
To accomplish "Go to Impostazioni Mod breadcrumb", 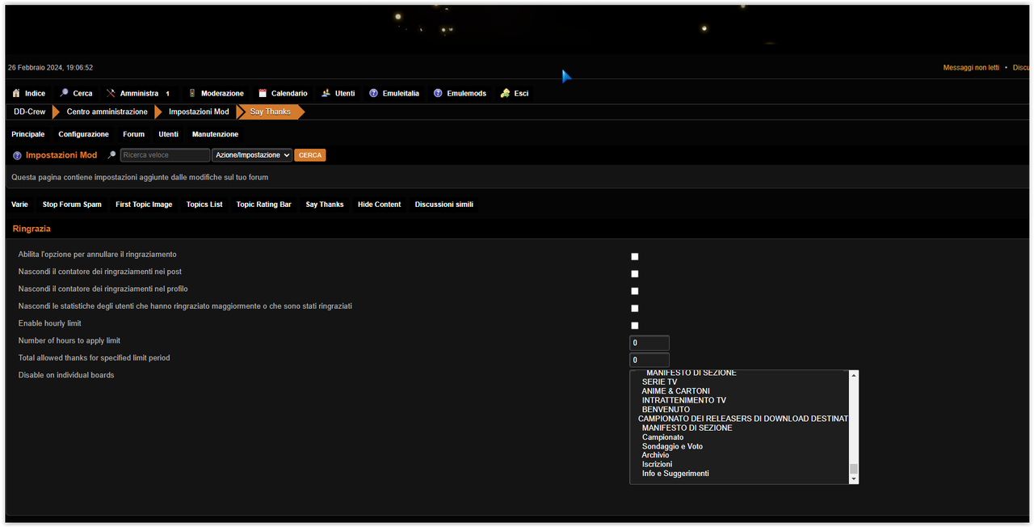I will pos(199,112).
